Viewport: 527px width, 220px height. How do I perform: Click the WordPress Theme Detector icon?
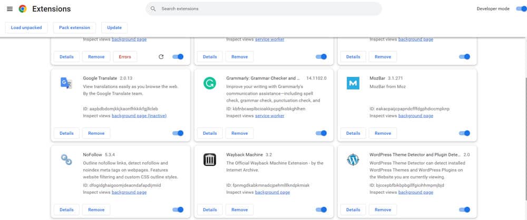click(x=353, y=159)
